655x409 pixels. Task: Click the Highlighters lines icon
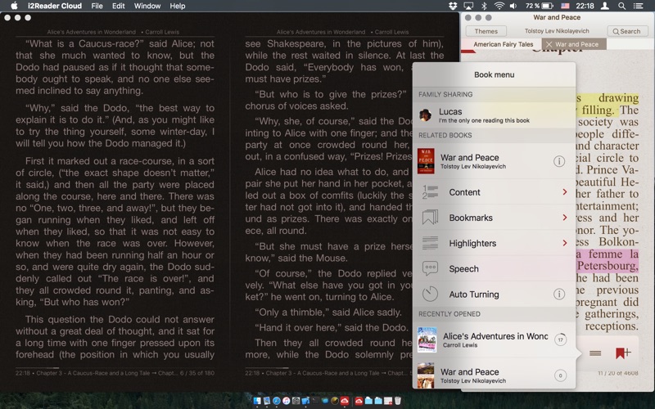pyautogui.click(x=430, y=243)
